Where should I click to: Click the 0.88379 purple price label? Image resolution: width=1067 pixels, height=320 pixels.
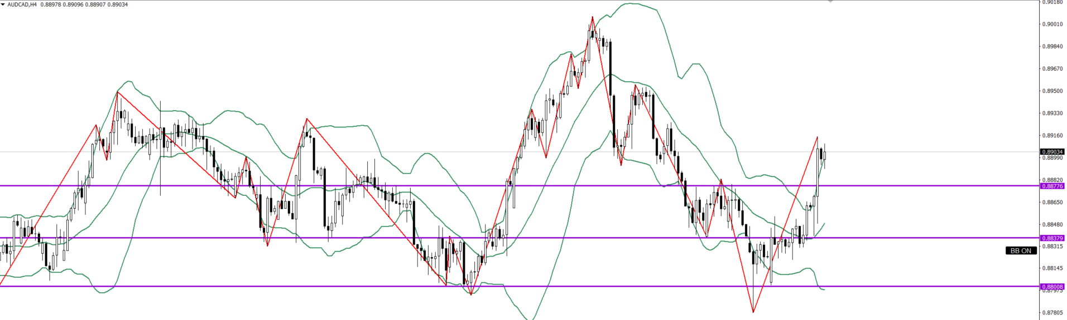click(1052, 238)
